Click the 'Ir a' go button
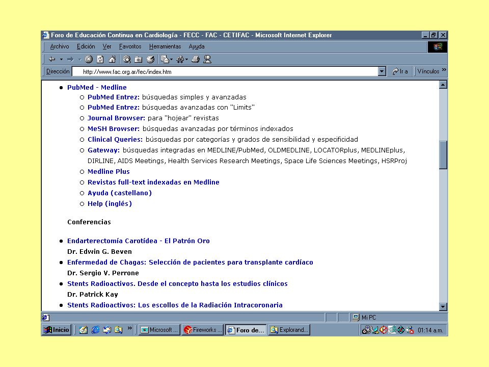Viewport: 489px width, 367px height. tap(400, 71)
